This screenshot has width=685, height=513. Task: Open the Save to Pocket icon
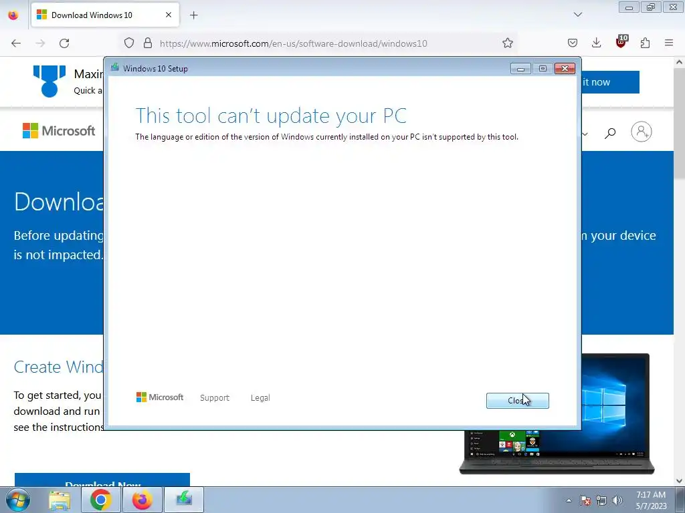[x=573, y=43]
